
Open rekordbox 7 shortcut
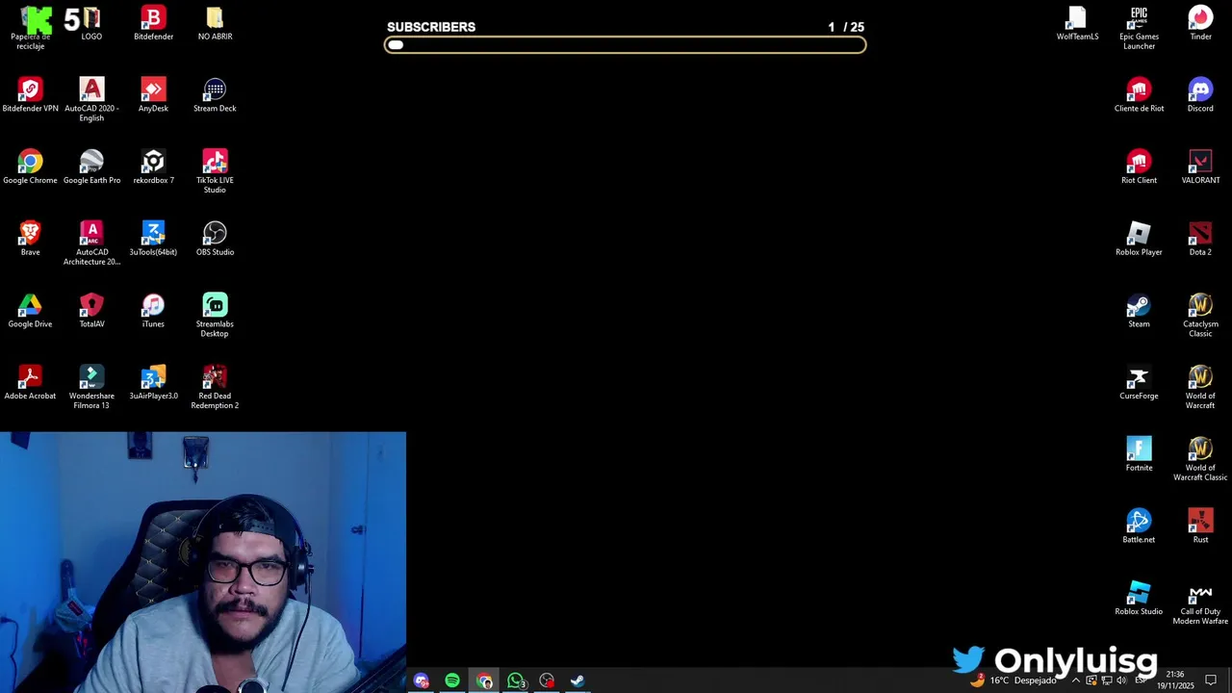[x=153, y=167]
